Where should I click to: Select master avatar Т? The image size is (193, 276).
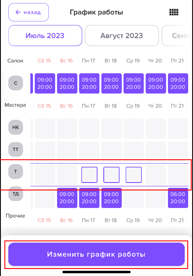(x=16, y=172)
